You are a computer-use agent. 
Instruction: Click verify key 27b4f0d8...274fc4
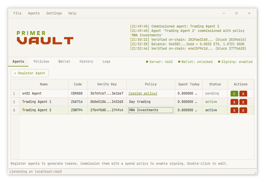[x=107, y=110]
